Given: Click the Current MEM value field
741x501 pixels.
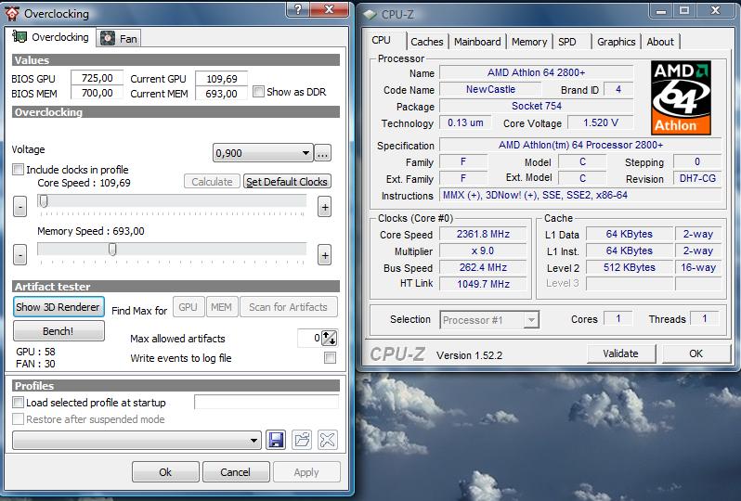Looking at the screenshot, I should click(222, 94).
